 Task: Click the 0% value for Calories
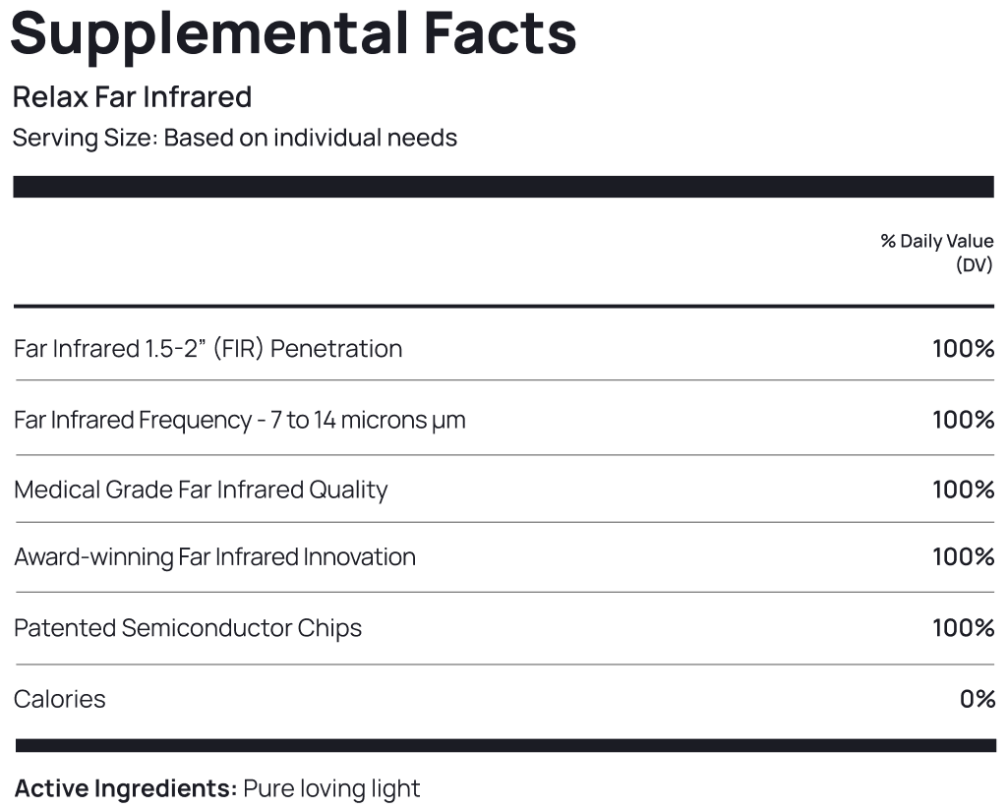tap(977, 699)
